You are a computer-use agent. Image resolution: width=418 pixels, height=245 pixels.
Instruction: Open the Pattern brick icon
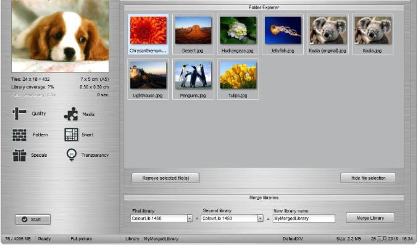coord(19,135)
